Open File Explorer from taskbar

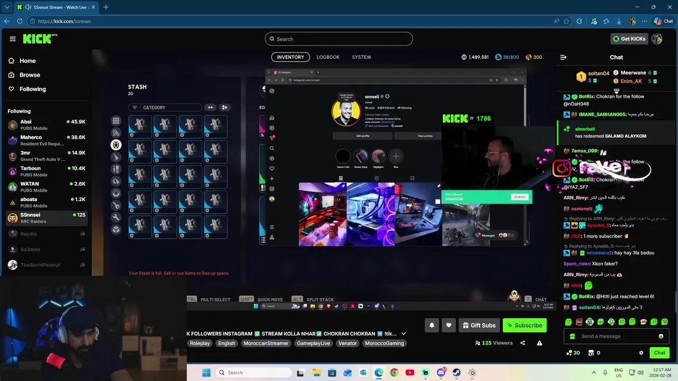[316, 373]
